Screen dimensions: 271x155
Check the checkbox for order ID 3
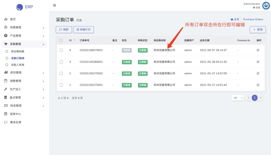[x=61, y=62]
